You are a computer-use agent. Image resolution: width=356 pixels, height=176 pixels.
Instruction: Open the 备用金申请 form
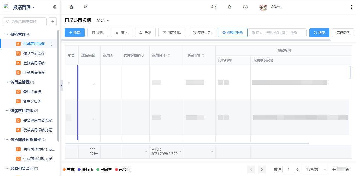[32, 92]
